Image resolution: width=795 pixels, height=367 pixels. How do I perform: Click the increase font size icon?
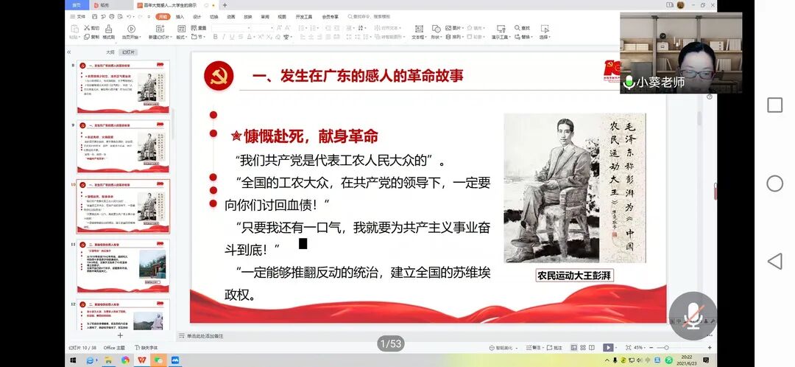280,28
